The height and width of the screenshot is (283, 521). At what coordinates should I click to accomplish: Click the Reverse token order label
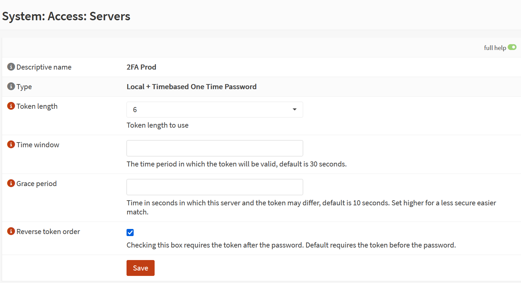(48, 232)
